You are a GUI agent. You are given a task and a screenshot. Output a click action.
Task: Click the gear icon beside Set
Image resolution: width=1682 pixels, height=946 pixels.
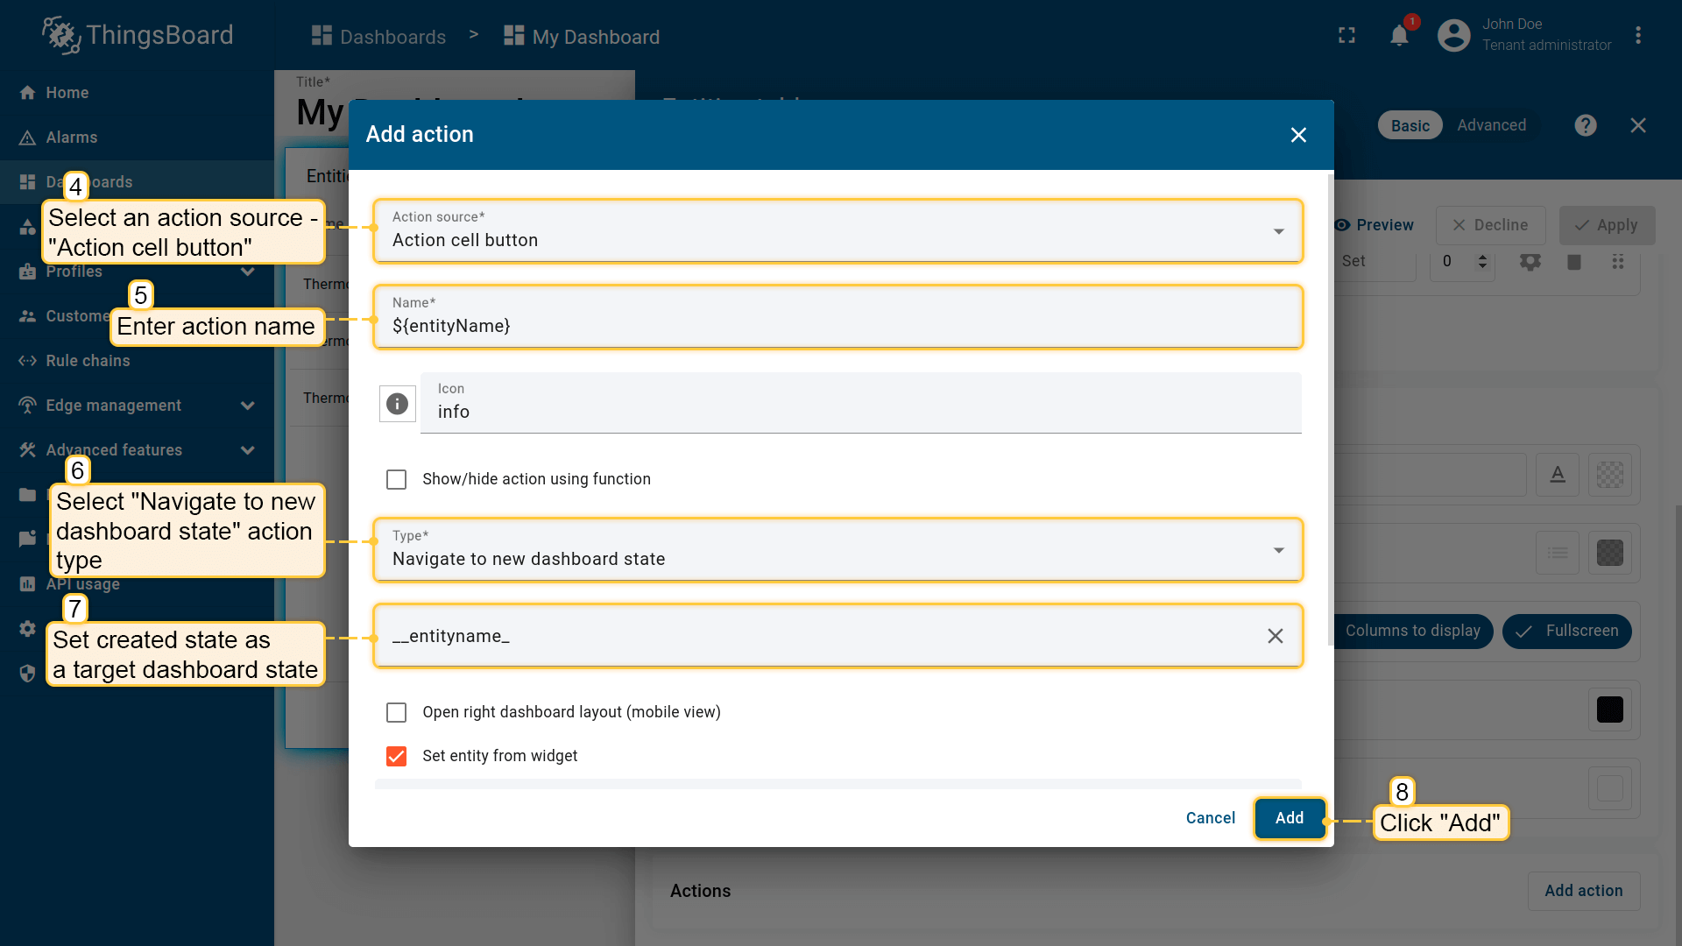(x=1530, y=261)
